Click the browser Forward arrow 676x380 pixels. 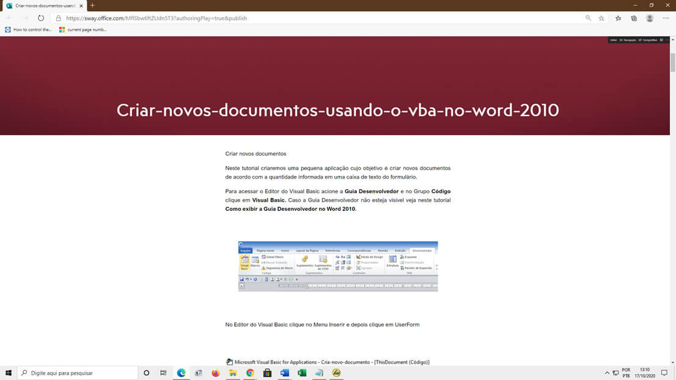(x=26, y=18)
